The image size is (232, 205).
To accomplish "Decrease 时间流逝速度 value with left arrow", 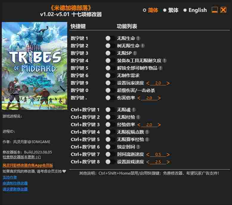I will [x=148, y=154].
